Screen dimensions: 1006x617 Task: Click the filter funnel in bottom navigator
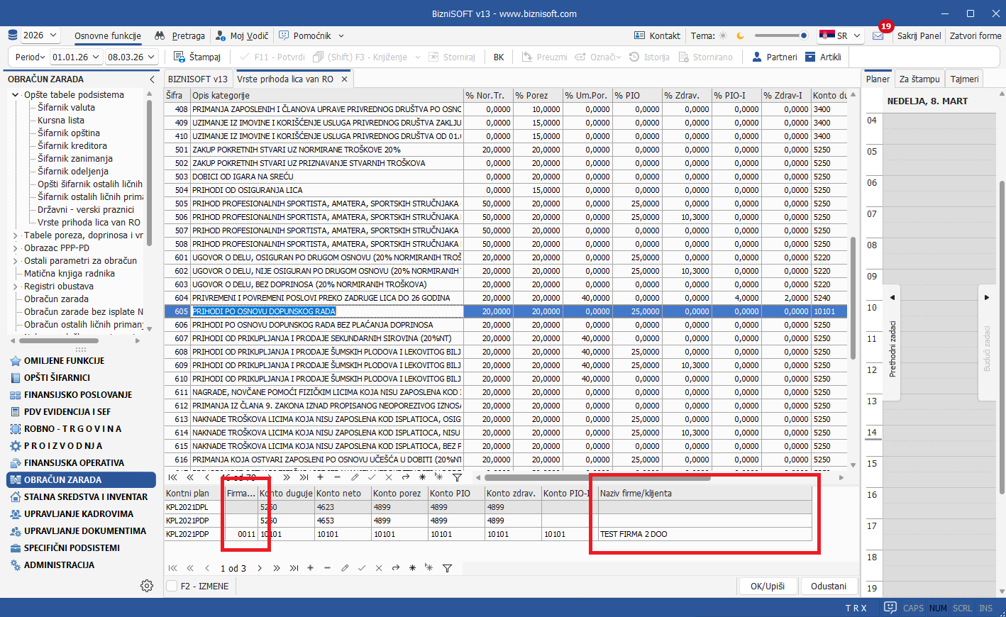click(447, 568)
